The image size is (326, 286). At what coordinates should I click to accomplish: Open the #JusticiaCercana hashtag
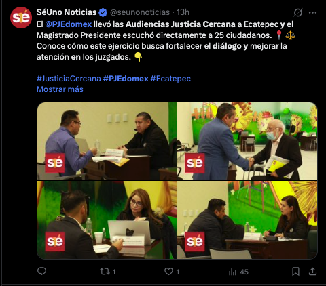tap(69, 79)
